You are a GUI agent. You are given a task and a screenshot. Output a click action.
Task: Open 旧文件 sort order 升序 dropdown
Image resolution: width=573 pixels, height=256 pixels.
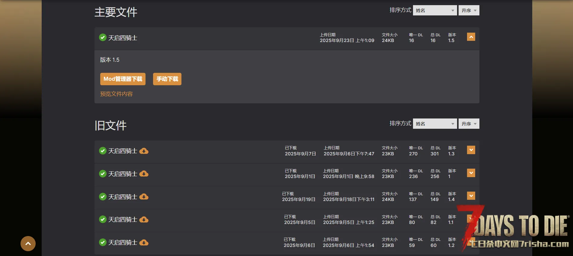(469, 124)
